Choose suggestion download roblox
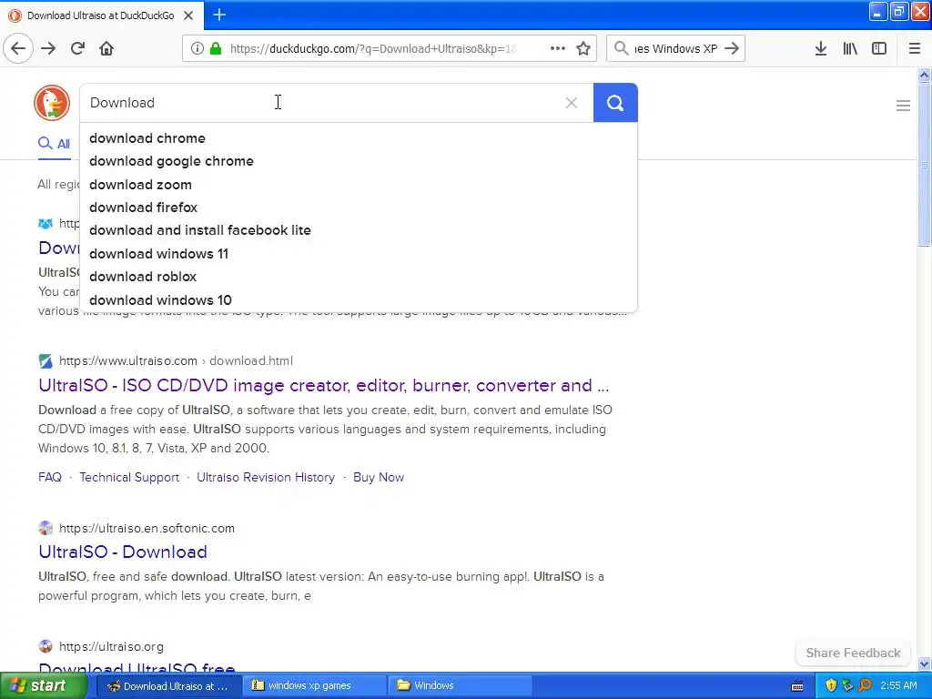This screenshot has width=932, height=699. [359, 277]
